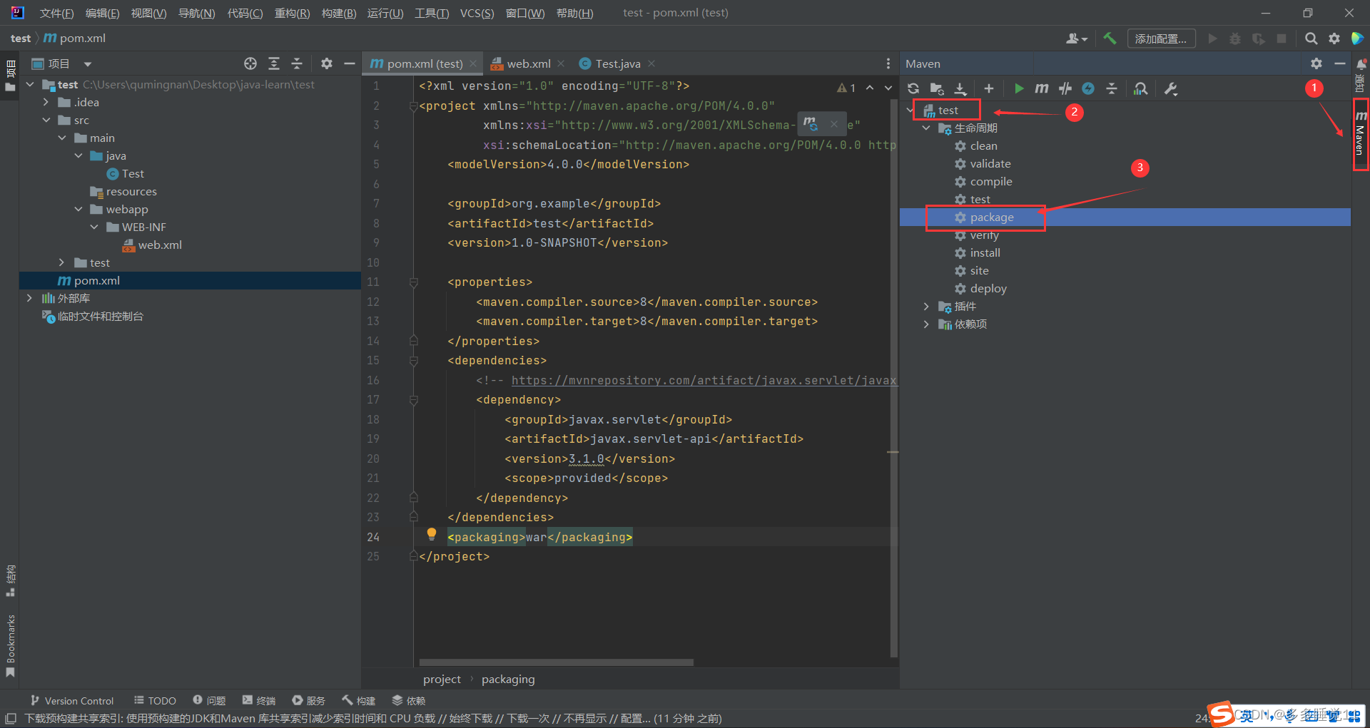This screenshot has width=1370, height=728.
Task: Close the pom.xml (test) tab
Action: 472,63
